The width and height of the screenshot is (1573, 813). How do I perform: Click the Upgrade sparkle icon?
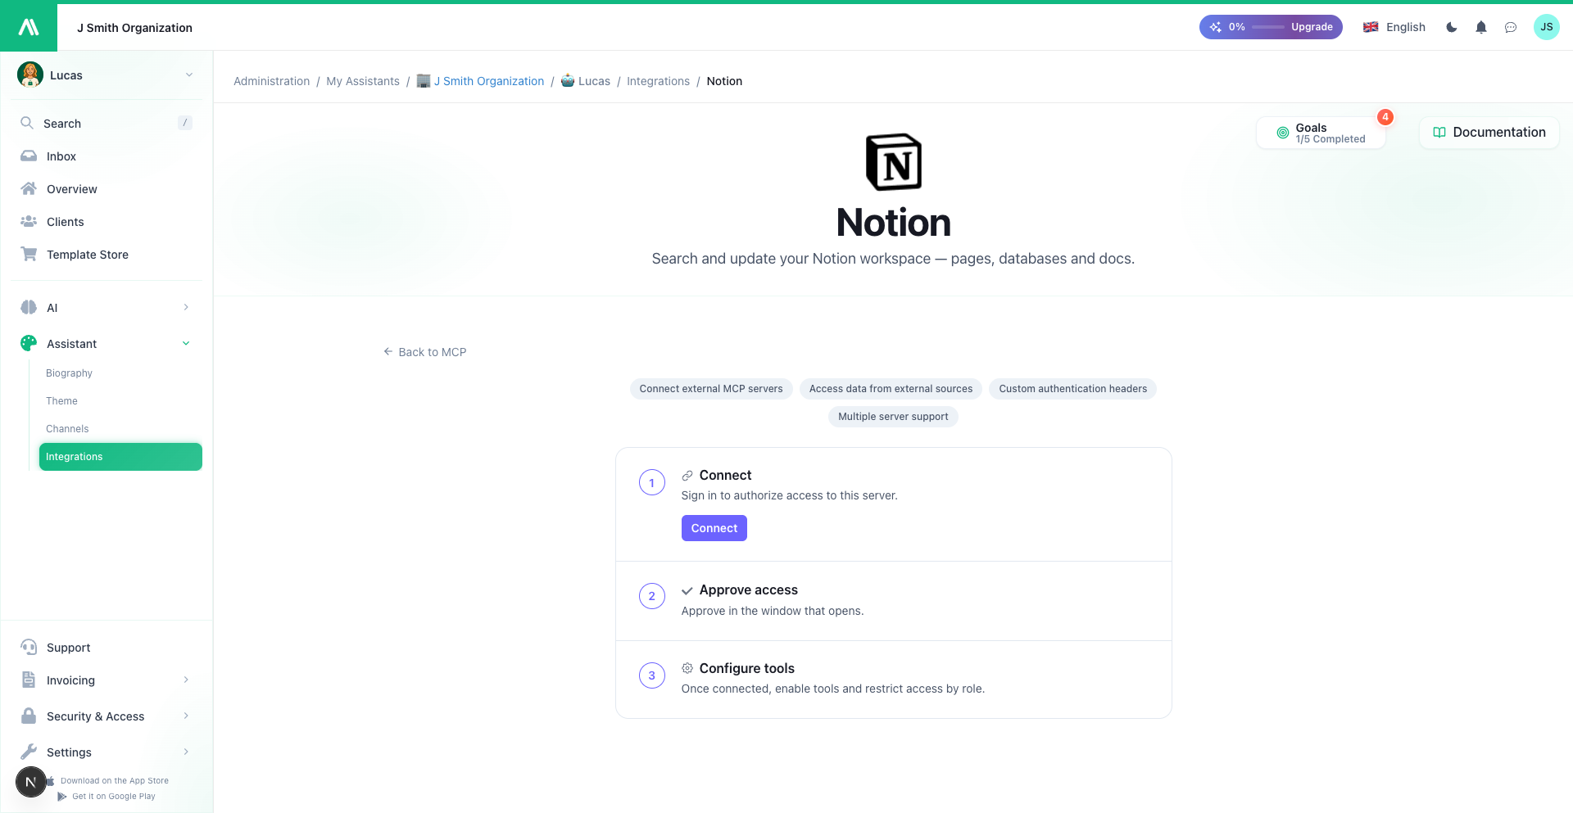[x=1216, y=27]
